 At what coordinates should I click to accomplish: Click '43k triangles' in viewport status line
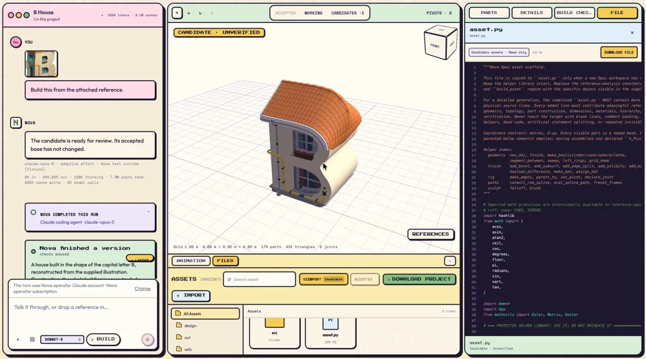click(299, 247)
